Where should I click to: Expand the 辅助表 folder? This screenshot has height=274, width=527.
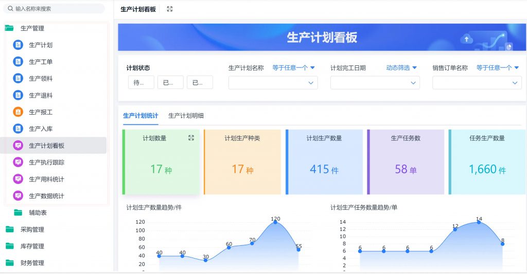[x=38, y=212]
